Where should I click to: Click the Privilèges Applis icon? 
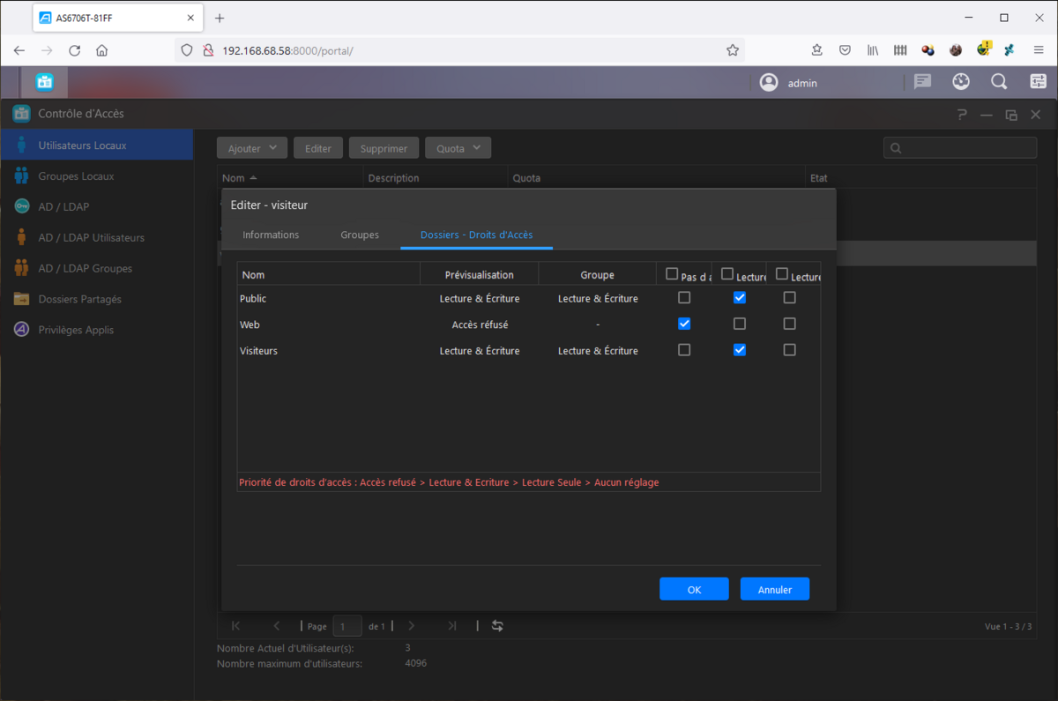(x=21, y=330)
